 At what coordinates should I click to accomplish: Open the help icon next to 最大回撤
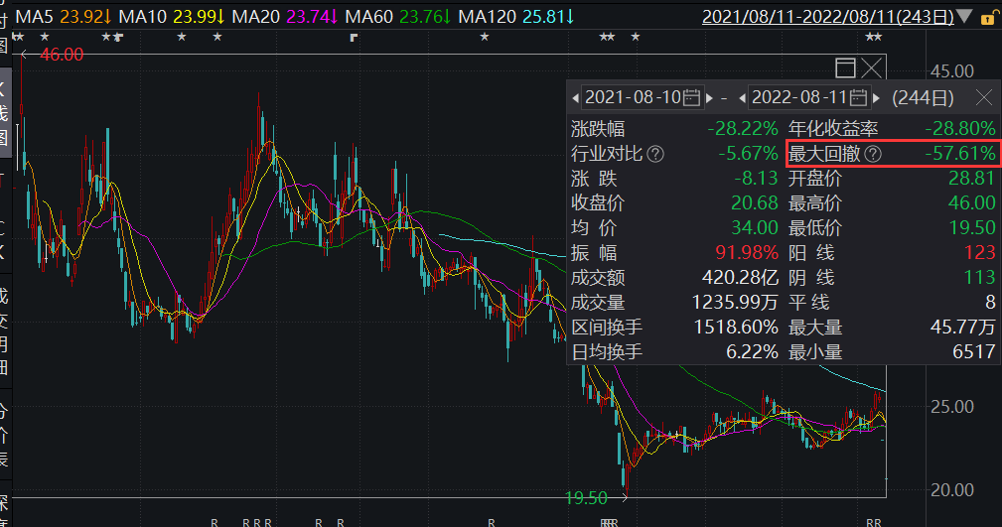point(873,154)
